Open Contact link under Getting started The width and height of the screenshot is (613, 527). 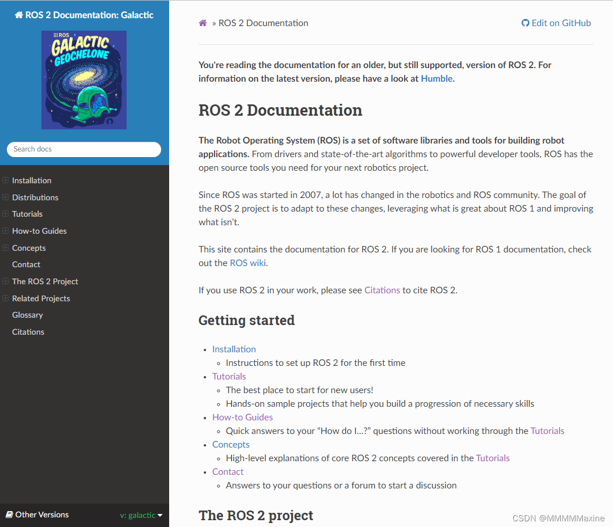[228, 472]
